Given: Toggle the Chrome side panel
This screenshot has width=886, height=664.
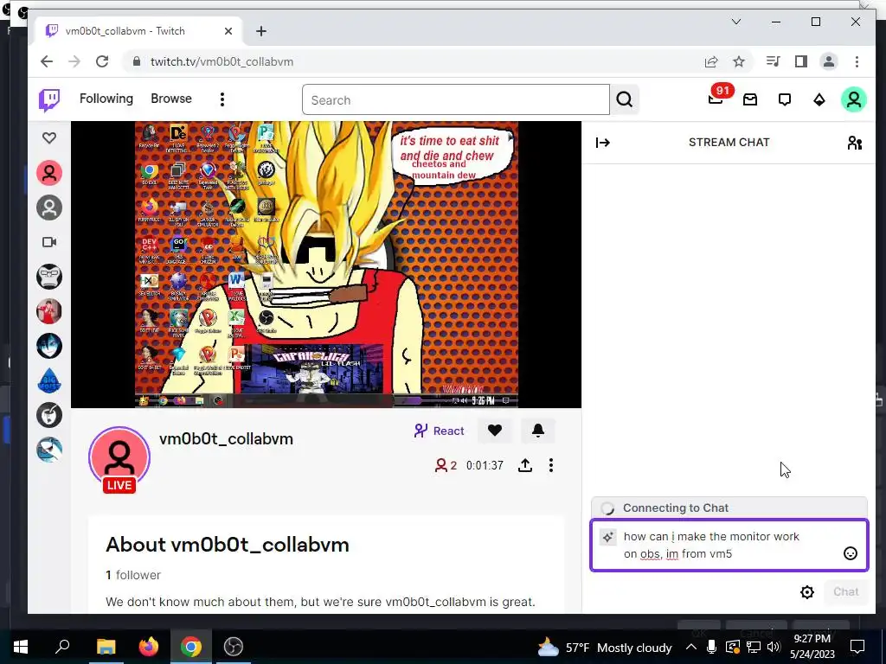Looking at the screenshot, I should tap(800, 61).
